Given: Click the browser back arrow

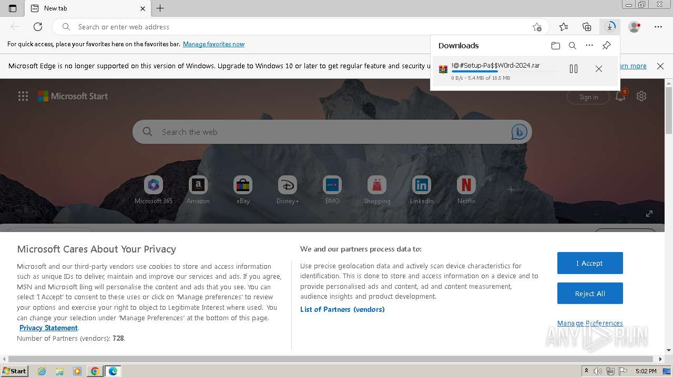Looking at the screenshot, I should pos(15,27).
